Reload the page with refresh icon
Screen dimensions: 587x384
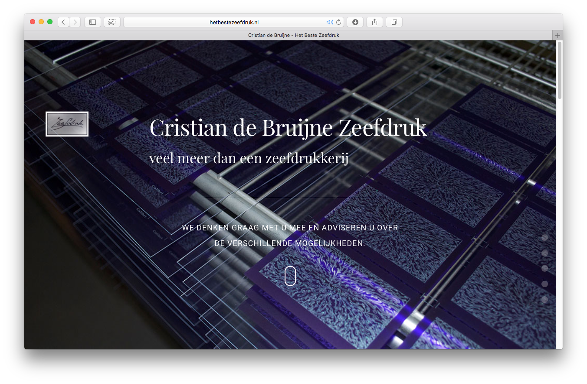point(339,22)
